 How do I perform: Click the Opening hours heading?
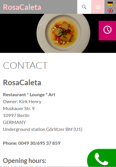(x=25, y=161)
